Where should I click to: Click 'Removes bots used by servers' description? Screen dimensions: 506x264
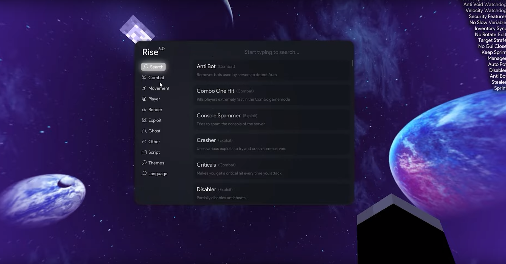237,75
